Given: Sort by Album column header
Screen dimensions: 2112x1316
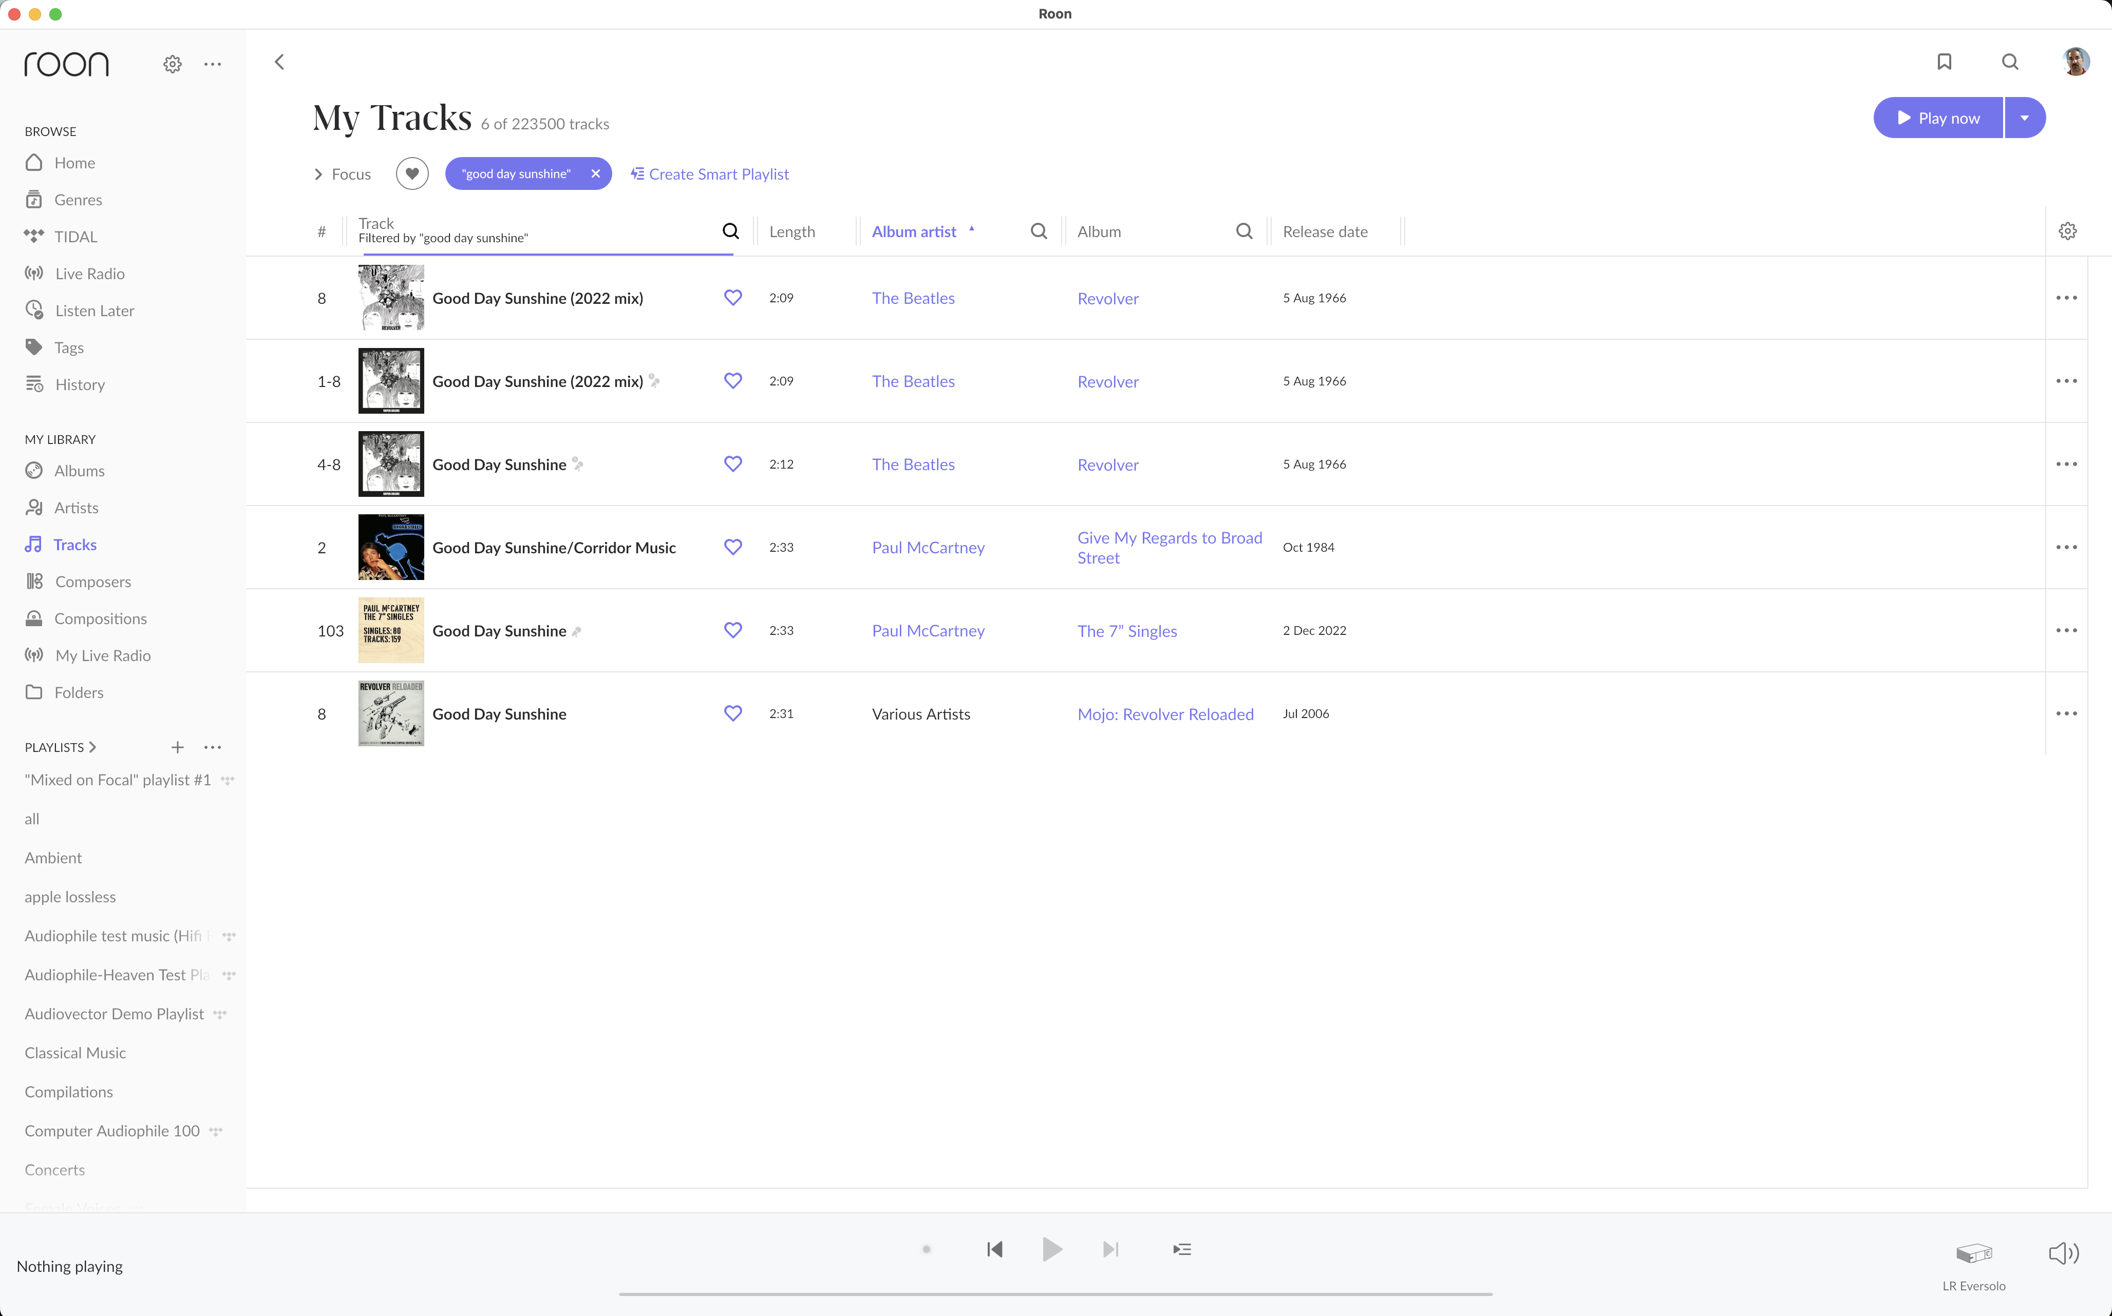Looking at the screenshot, I should pyautogui.click(x=1099, y=231).
